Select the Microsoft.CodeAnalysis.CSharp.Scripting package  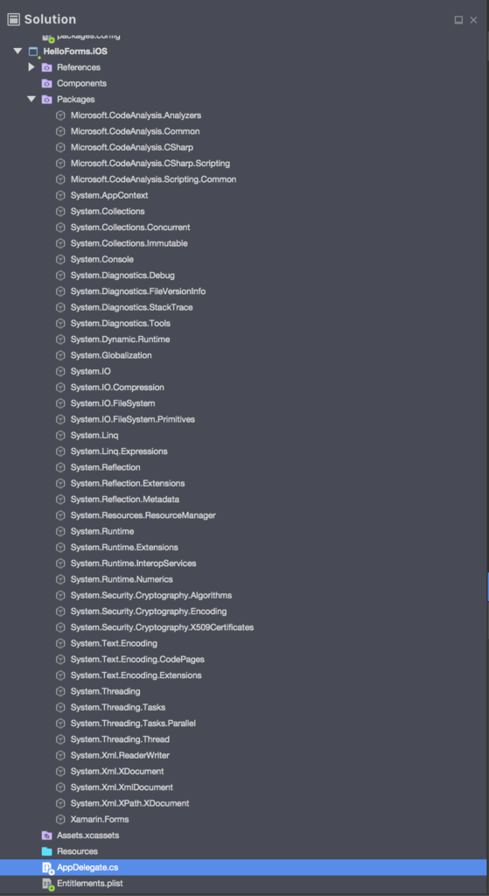(150, 164)
